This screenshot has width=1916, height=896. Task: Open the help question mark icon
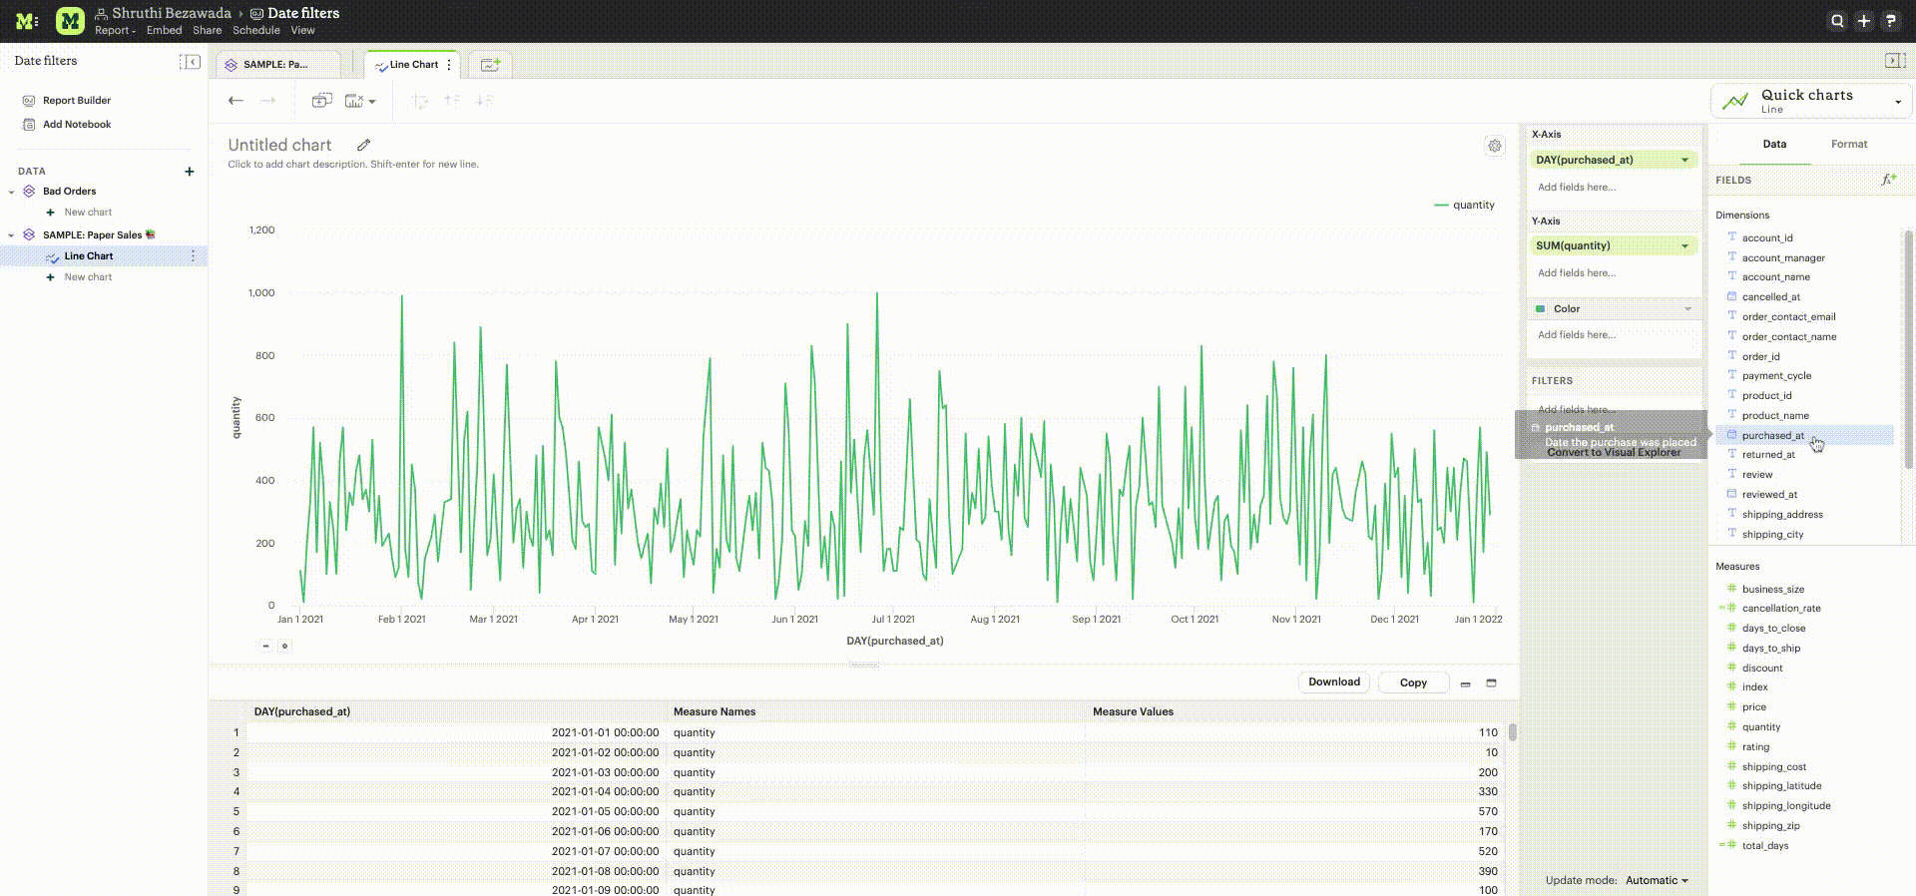pos(1890,21)
